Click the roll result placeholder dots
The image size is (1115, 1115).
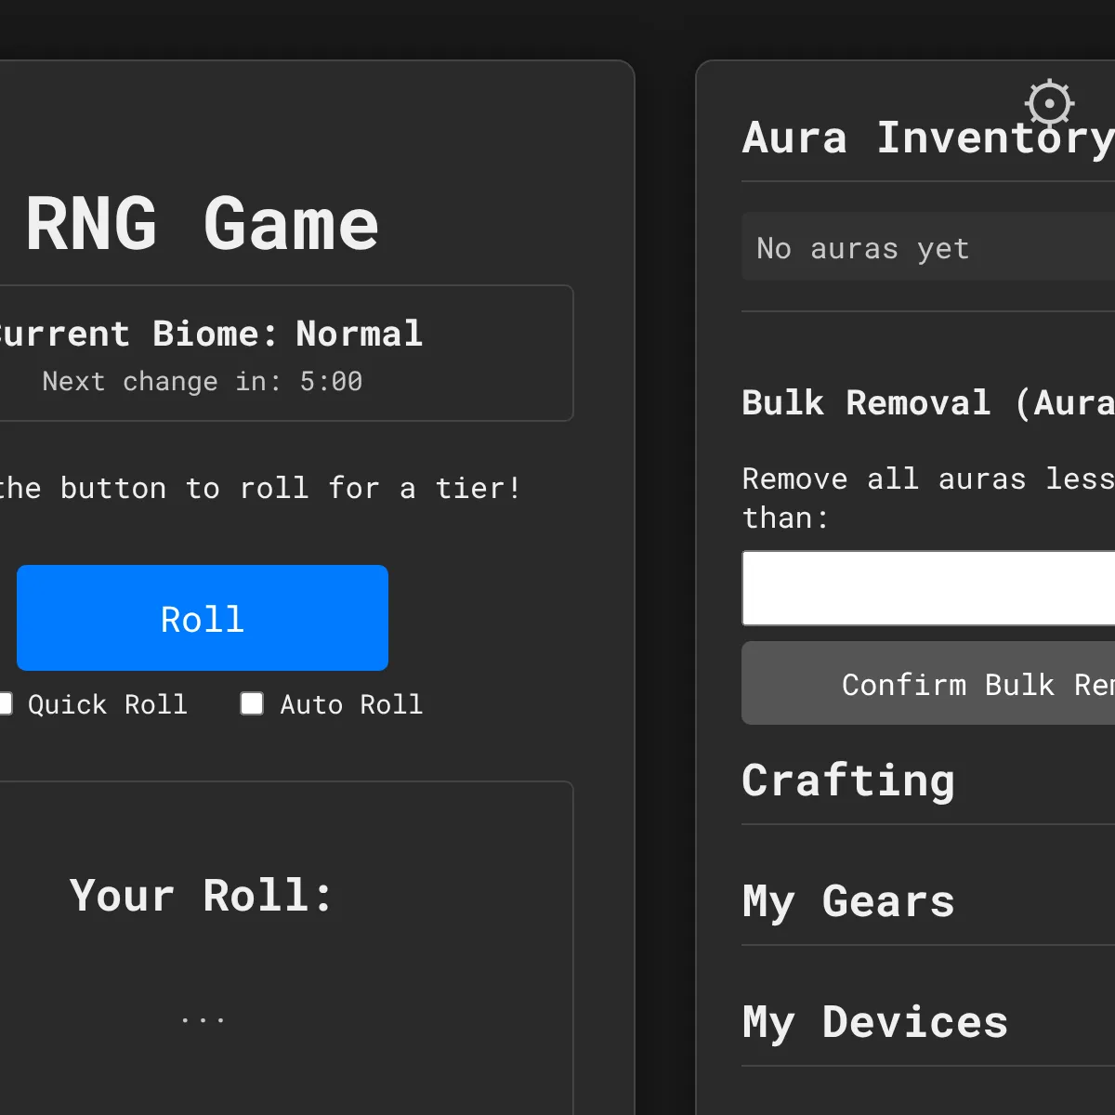(x=203, y=1020)
